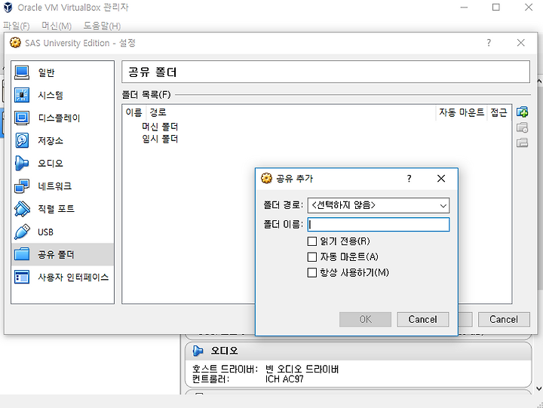Click 자동 마운트 column header

click(462, 112)
